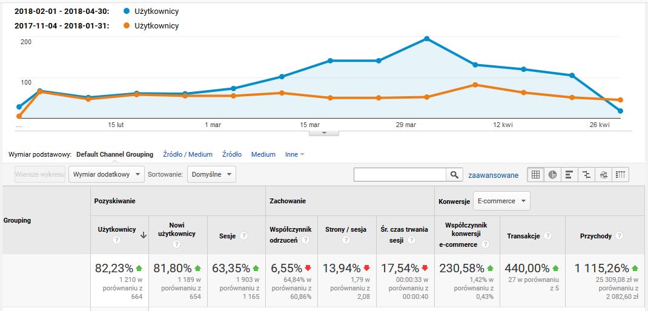The height and width of the screenshot is (311, 648).
Task: Switch to pie chart percentage view
Action: pyautogui.click(x=552, y=175)
